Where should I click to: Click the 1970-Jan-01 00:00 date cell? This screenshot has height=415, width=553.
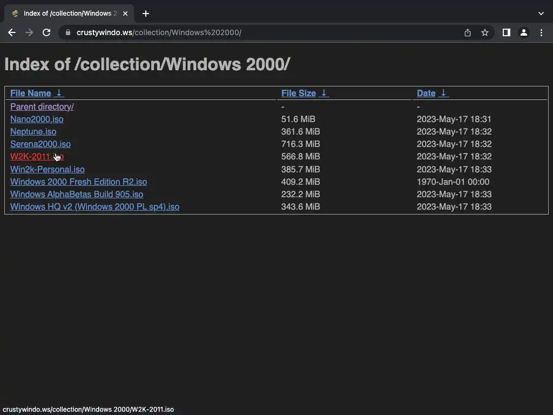coord(453,182)
